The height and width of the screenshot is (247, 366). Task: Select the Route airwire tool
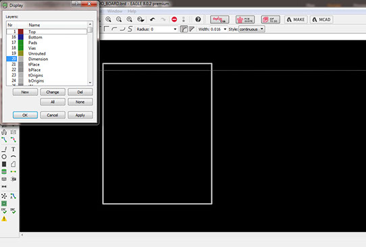[4, 140]
